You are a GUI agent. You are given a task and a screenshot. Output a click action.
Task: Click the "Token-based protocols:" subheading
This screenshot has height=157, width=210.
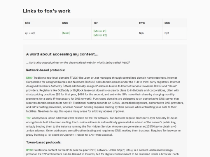[x=44, y=142]
